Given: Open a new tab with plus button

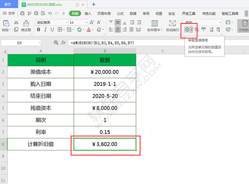Looking at the screenshot, I should click(x=93, y=5).
